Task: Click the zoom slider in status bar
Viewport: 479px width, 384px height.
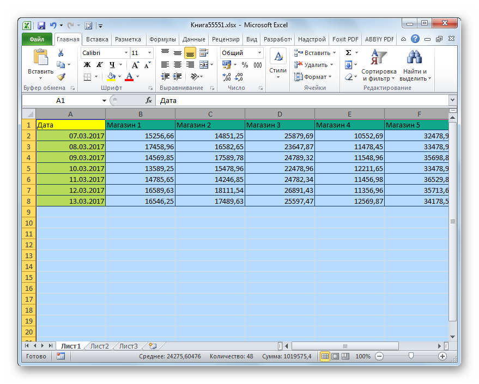Action: pyautogui.click(x=411, y=356)
